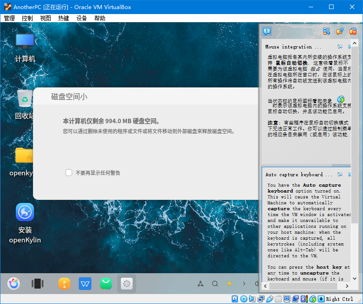363x304 pixels.
Task: Open the openkylin home folder icon
Action: click(22, 162)
